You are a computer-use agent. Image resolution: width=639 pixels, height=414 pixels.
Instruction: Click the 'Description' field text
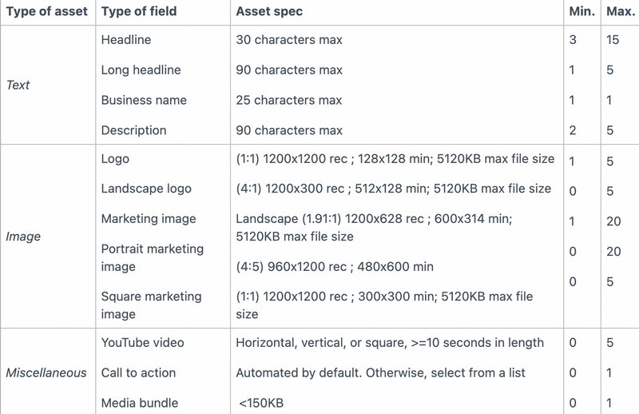point(133,130)
